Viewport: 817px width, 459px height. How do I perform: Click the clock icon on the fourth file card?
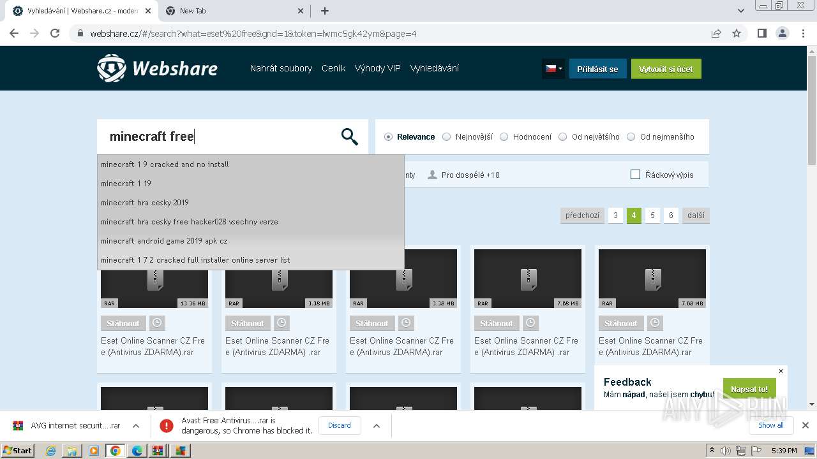coord(530,323)
